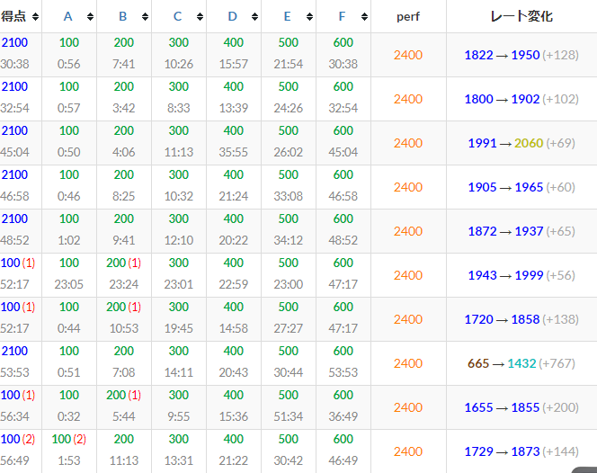Click total time 46:58 in 得点 column
Viewport: 597px width, 473px height.
[x=14, y=197]
